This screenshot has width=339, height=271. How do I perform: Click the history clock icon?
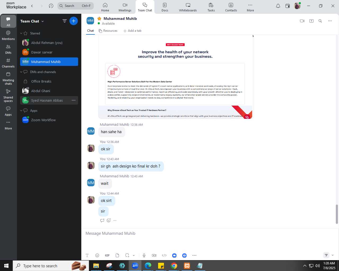pos(51,6)
